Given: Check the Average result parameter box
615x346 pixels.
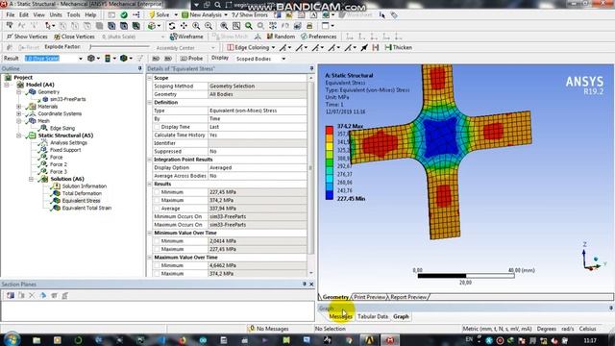Looking at the screenshot, I should 157,209.
